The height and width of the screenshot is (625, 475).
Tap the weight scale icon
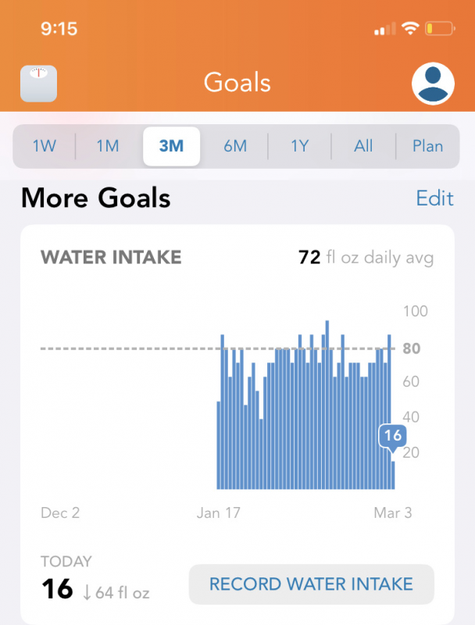point(38,83)
